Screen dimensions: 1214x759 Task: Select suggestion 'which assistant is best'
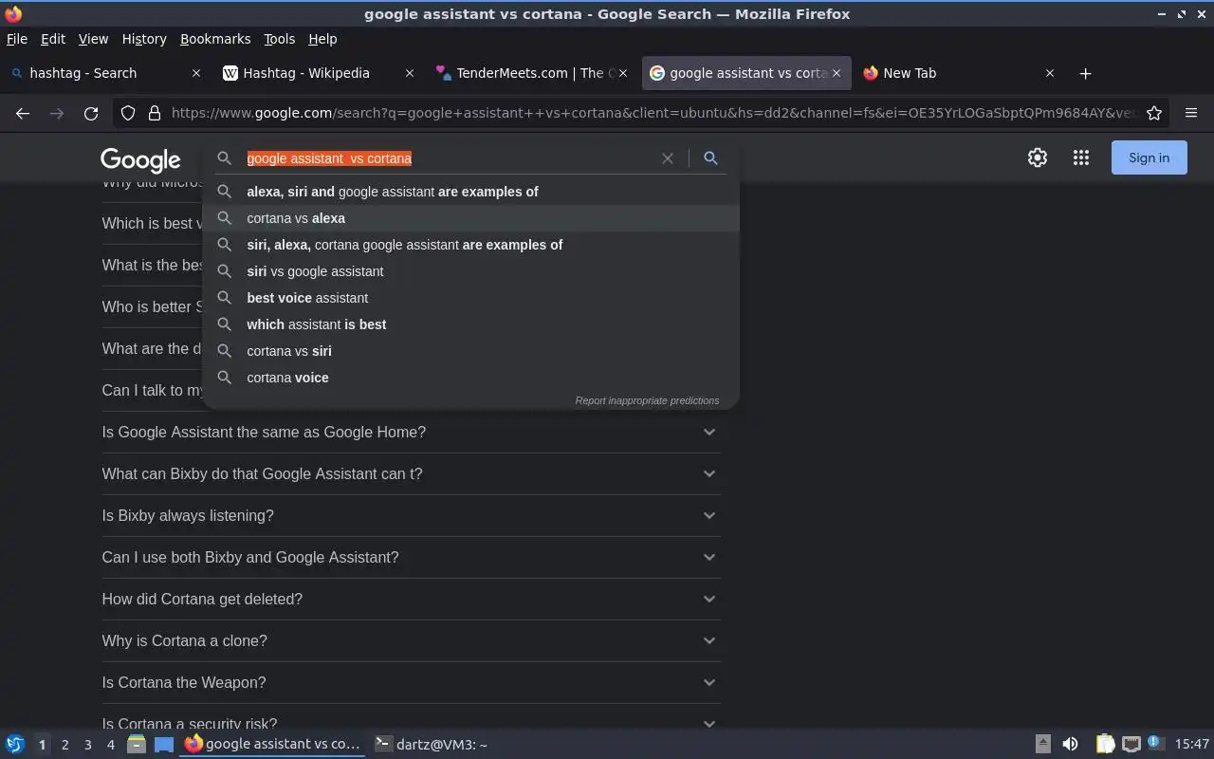pyautogui.click(x=471, y=324)
